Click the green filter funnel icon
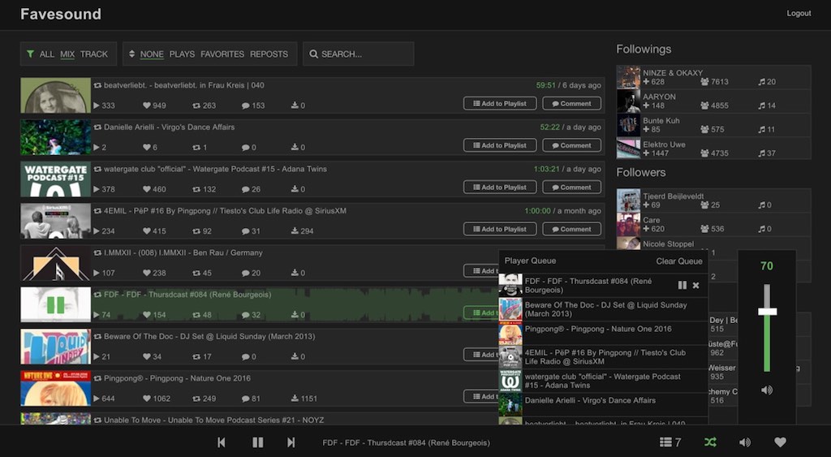 30,54
